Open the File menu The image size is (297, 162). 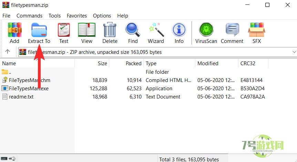(x=7, y=16)
